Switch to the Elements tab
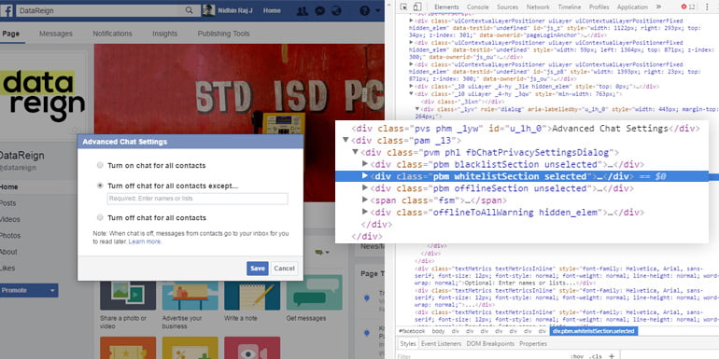The height and width of the screenshot is (359, 719). [446, 7]
